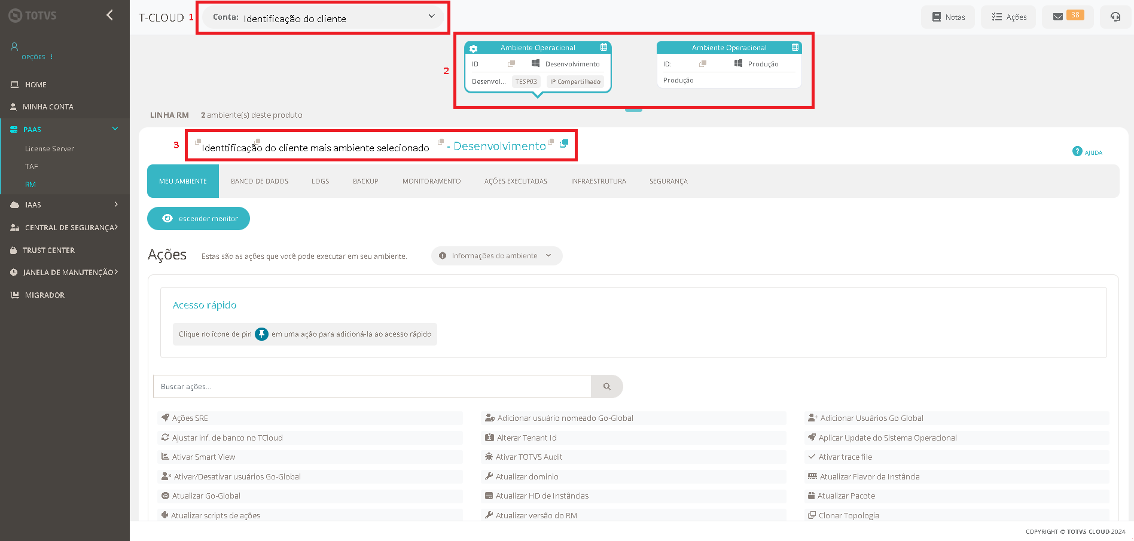Select Clonar Topologia action
The width and height of the screenshot is (1134, 541).
click(x=957, y=515)
